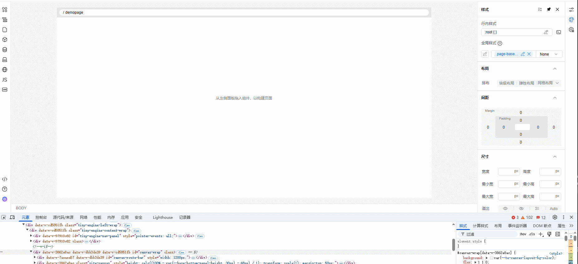Open the None state dropdown

coord(549,54)
